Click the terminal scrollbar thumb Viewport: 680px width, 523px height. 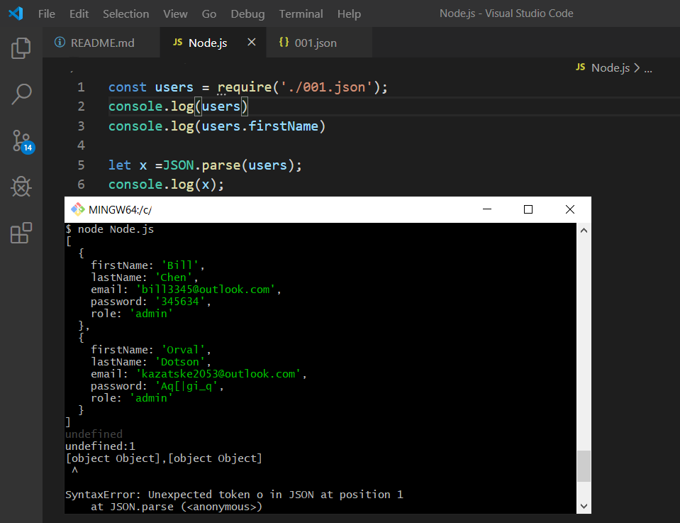tap(583, 466)
